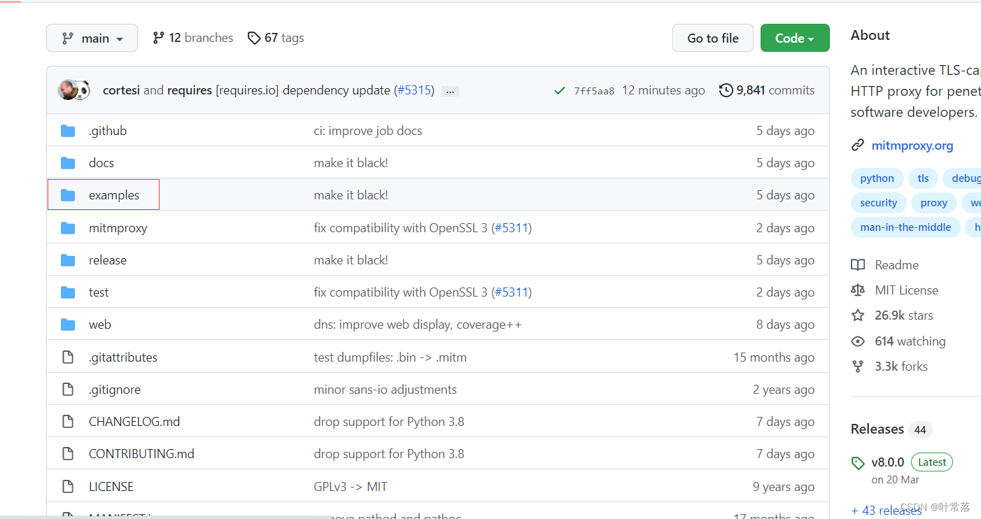
Task: Expand commit message ellipsis button
Action: (451, 91)
